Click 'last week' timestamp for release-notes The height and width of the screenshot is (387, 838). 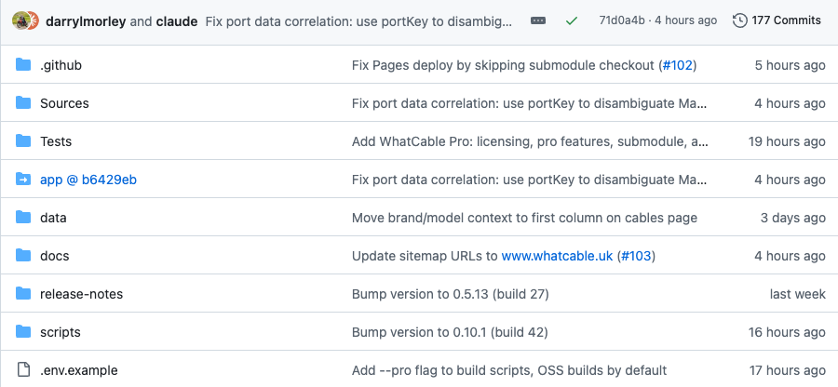coord(797,294)
